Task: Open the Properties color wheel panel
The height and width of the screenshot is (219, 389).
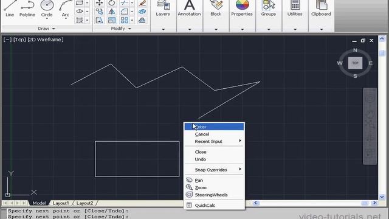Action: click(242, 9)
